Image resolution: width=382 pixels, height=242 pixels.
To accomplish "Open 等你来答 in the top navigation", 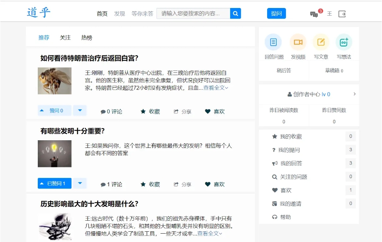I will [x=142, y=14].
